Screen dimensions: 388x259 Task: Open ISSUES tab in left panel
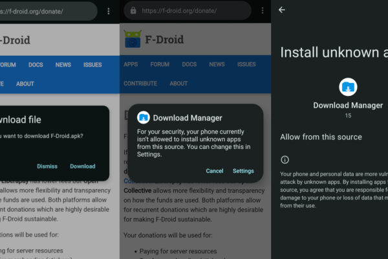(92, 65)
